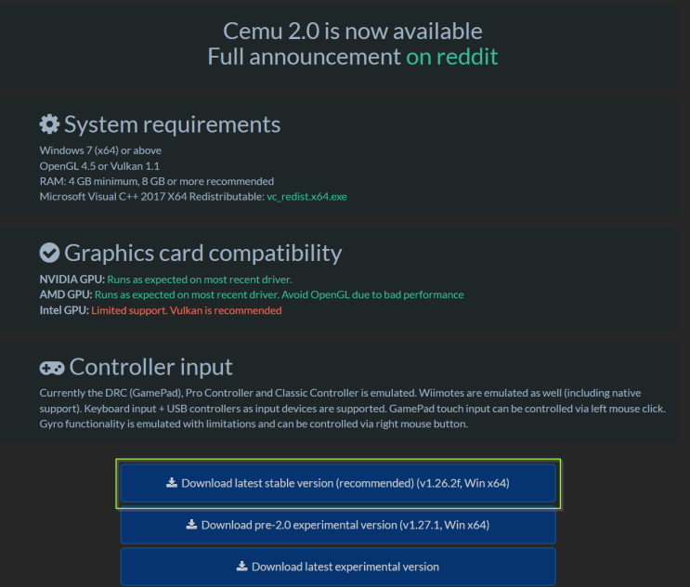The image size is (690, 587).
Task: Click the Graphics card compatibility heading
Action: 202,253
